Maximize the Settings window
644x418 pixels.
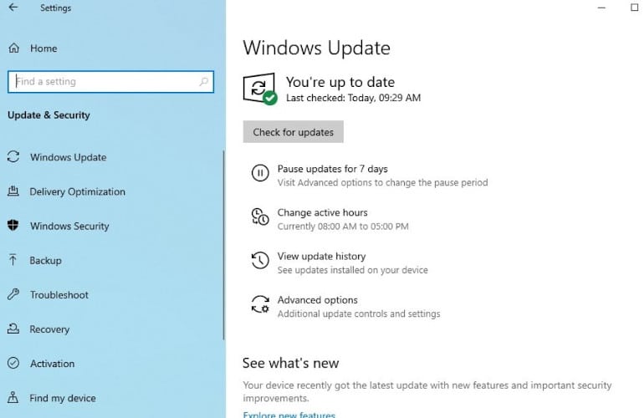coord(635,8)
